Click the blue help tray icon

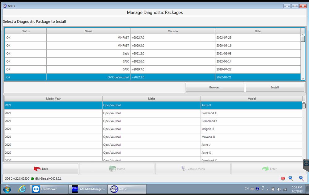pyautogui.click(x=257, y=189)
